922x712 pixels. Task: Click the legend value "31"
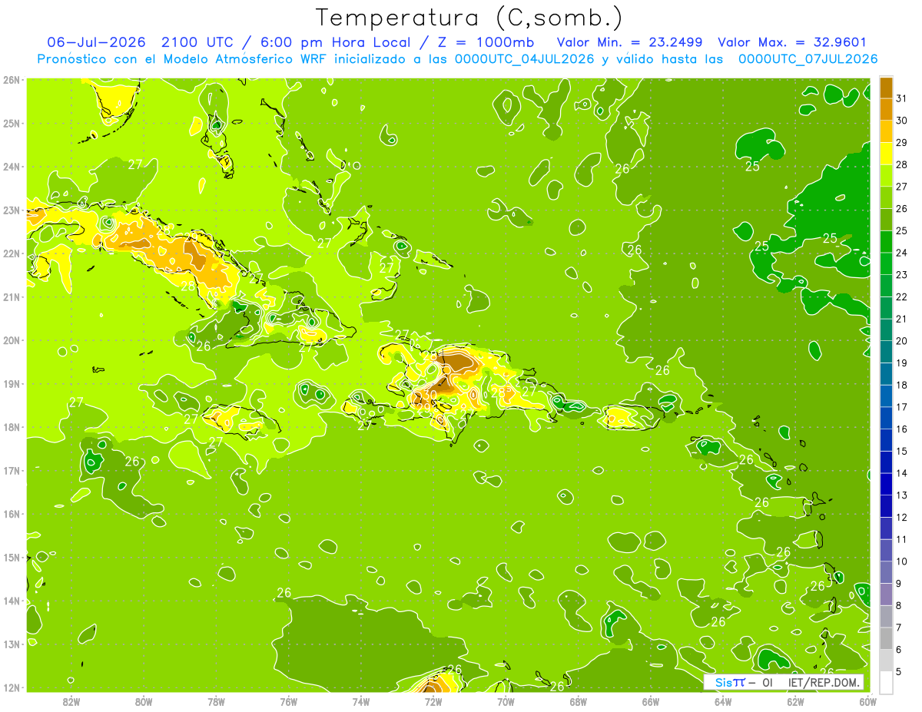(x=901, y=98)
